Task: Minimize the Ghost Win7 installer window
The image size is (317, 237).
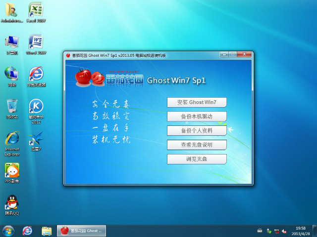Action: click(x=224, y=54)
